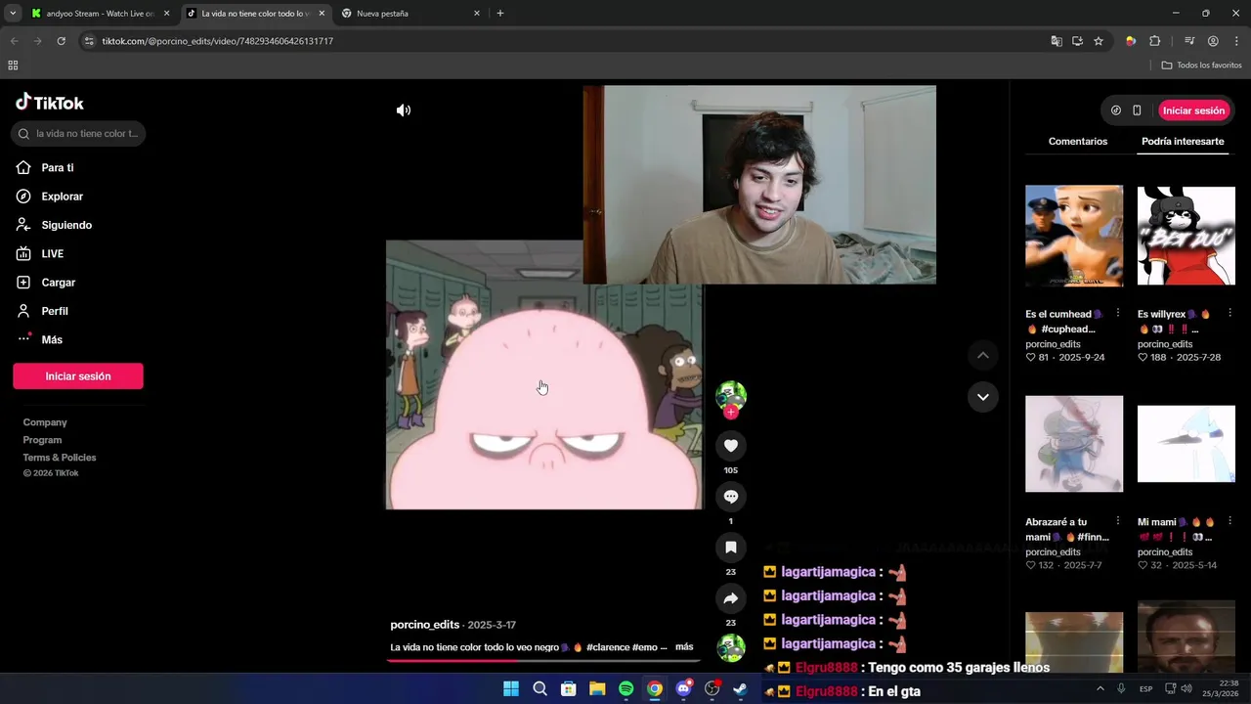Image resolution: width=1251 pixels, height=704 pixels.
Task: Focus the TikTok search field
Action: coord(78,134)
